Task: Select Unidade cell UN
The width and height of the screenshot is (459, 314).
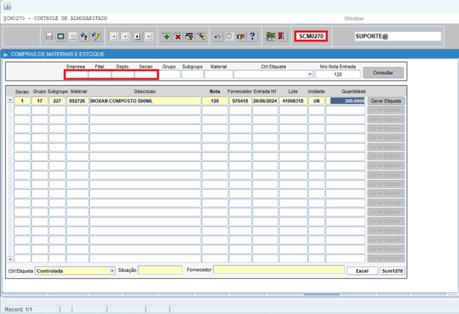Action: coord(317,101)
